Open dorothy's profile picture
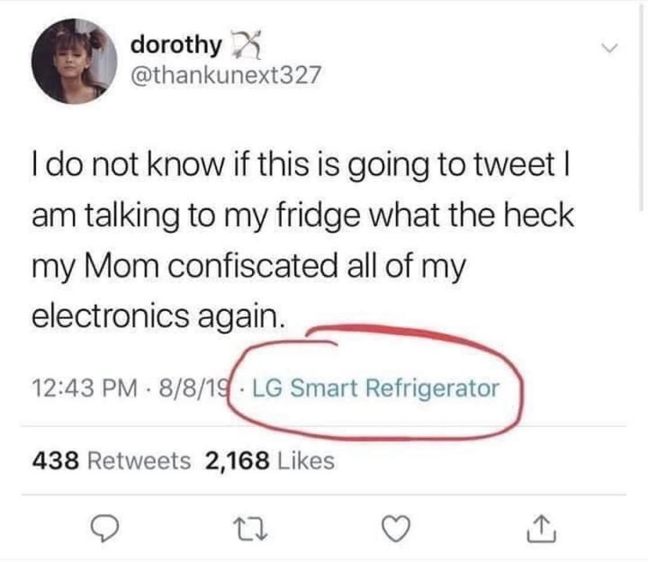This screenshot has height=562, width=648. pyautogui.click(x=74, y=60)
